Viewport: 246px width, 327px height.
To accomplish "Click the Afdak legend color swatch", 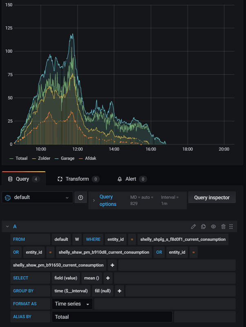I will click(81, 158).
